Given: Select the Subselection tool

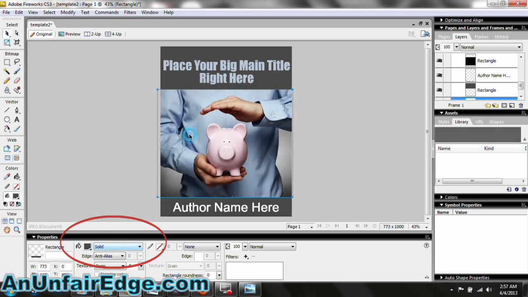Looking at the screenshot, I should (x=17, y=33).
